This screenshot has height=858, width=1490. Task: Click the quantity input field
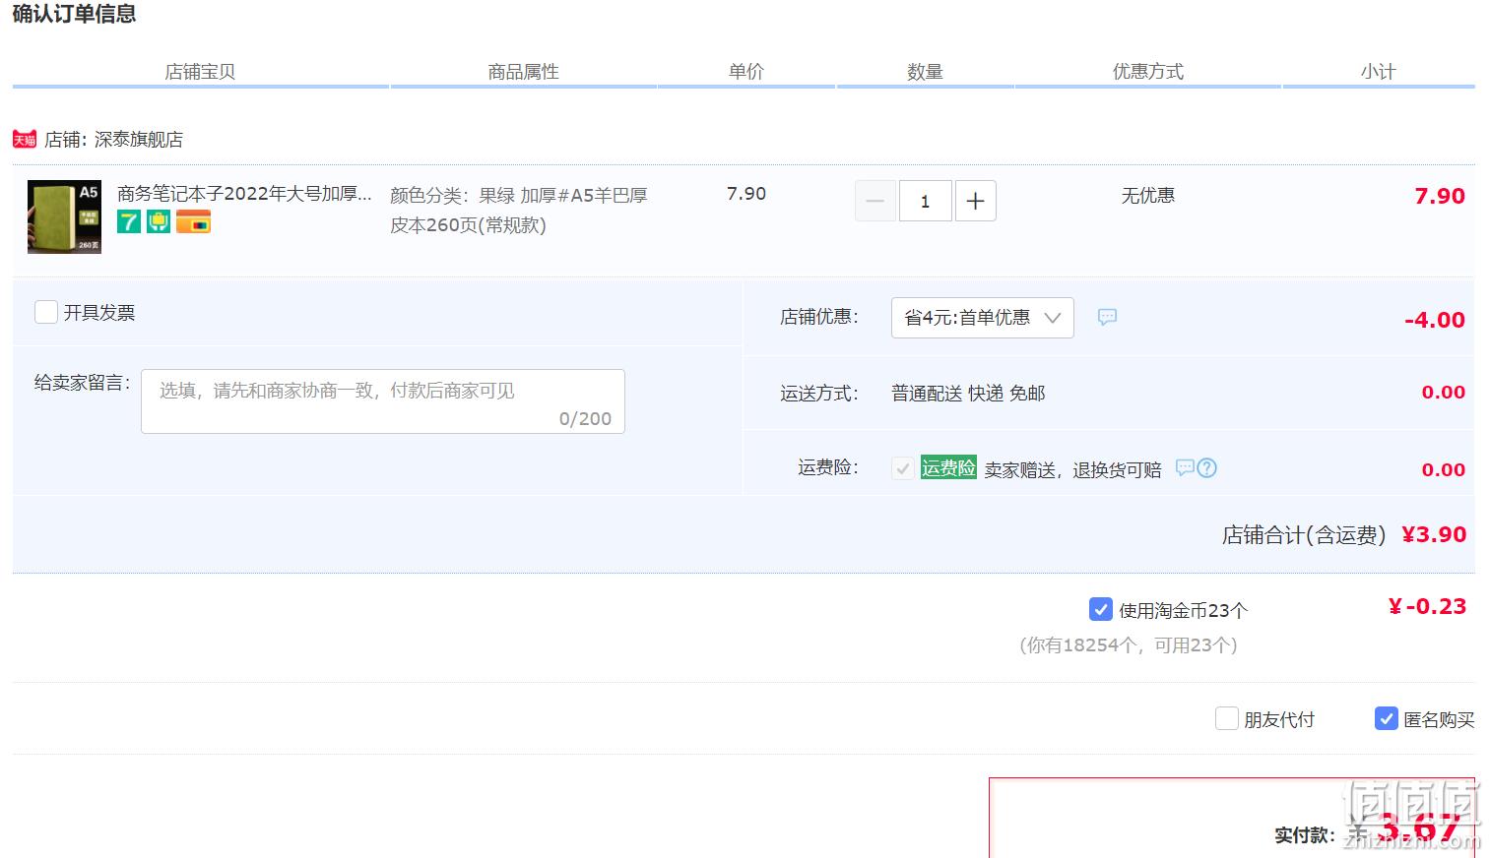pos(925,201)
